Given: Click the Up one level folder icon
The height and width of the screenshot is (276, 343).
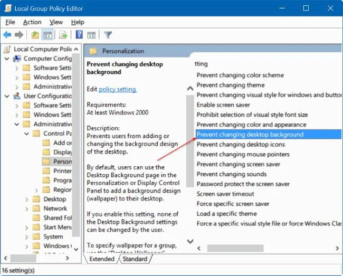Looking at the screenshot, I should [x=35, y=34].
